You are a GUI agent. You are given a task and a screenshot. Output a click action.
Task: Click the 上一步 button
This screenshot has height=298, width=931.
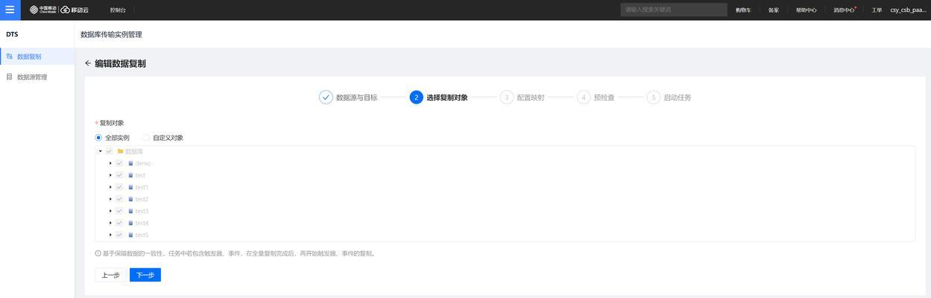(110, 275)
